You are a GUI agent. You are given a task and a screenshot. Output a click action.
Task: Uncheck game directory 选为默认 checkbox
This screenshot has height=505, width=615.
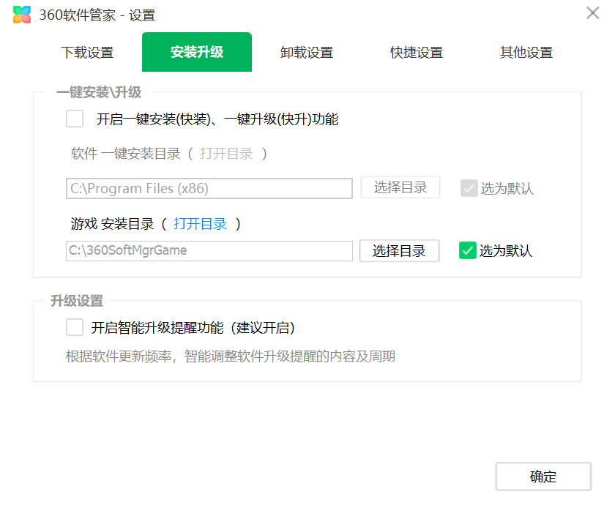pos(468,250)
